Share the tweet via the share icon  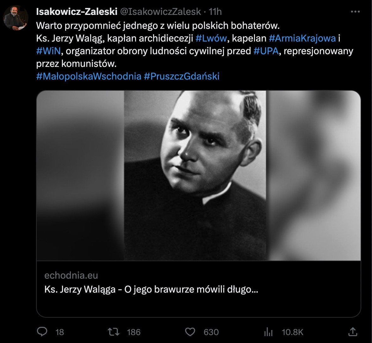click(x=352, y=332)
